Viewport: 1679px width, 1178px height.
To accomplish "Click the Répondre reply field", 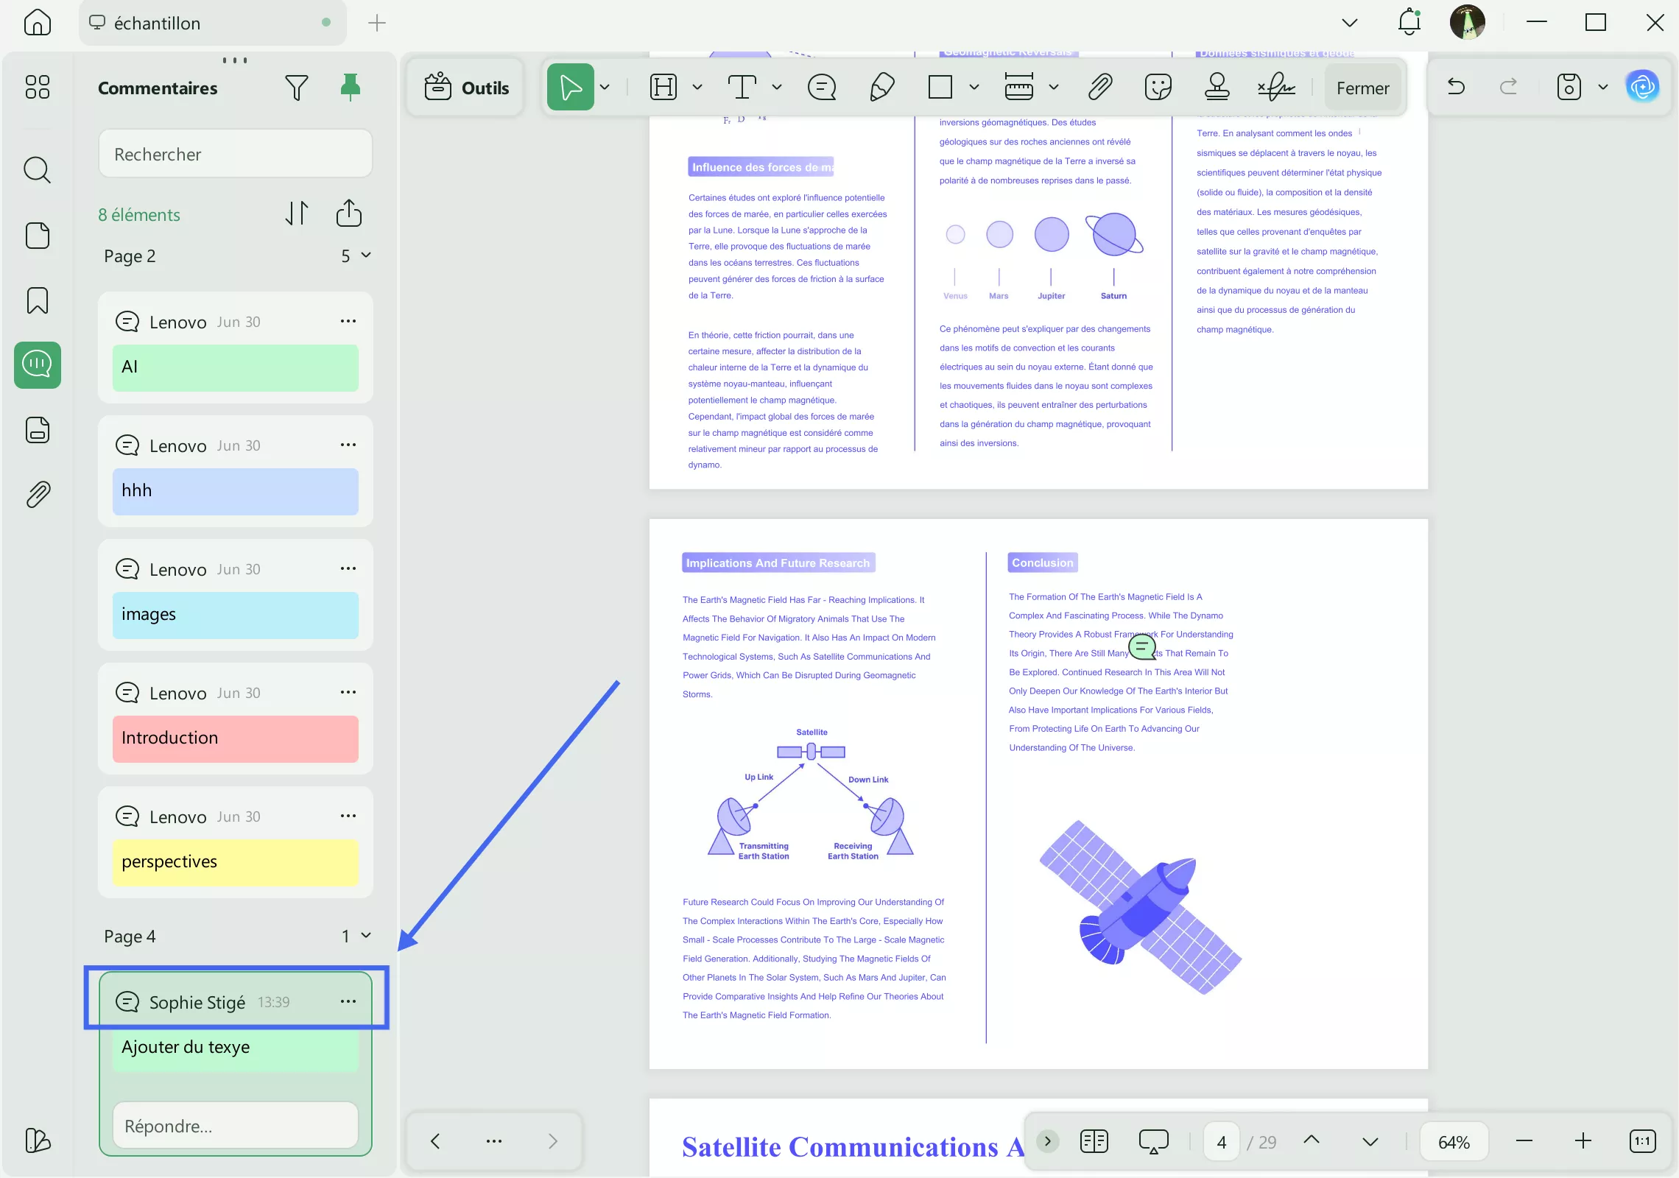I will coord(235,1126).
